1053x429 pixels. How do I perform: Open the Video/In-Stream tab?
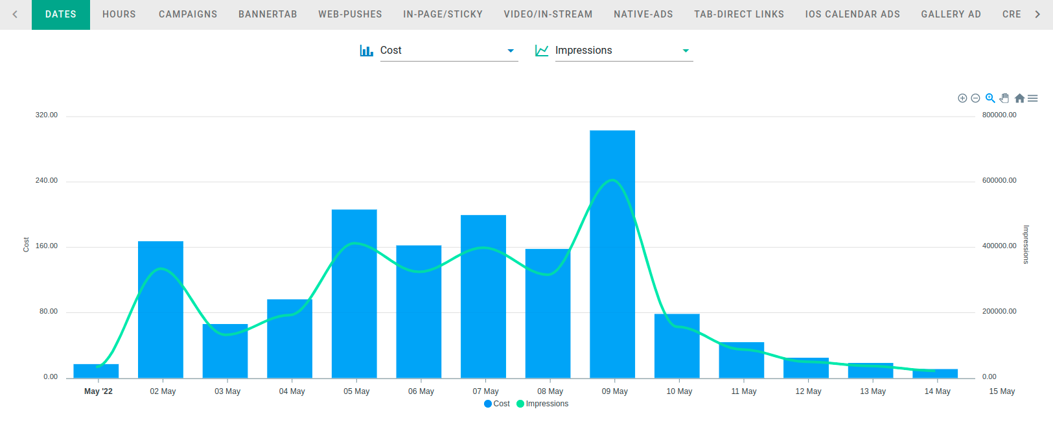[548, 14]
